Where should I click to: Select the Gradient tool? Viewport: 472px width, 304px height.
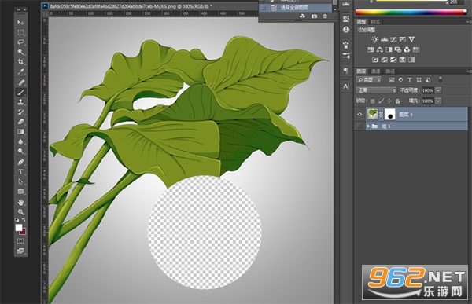pyautogui.click(x=20, y=132)
